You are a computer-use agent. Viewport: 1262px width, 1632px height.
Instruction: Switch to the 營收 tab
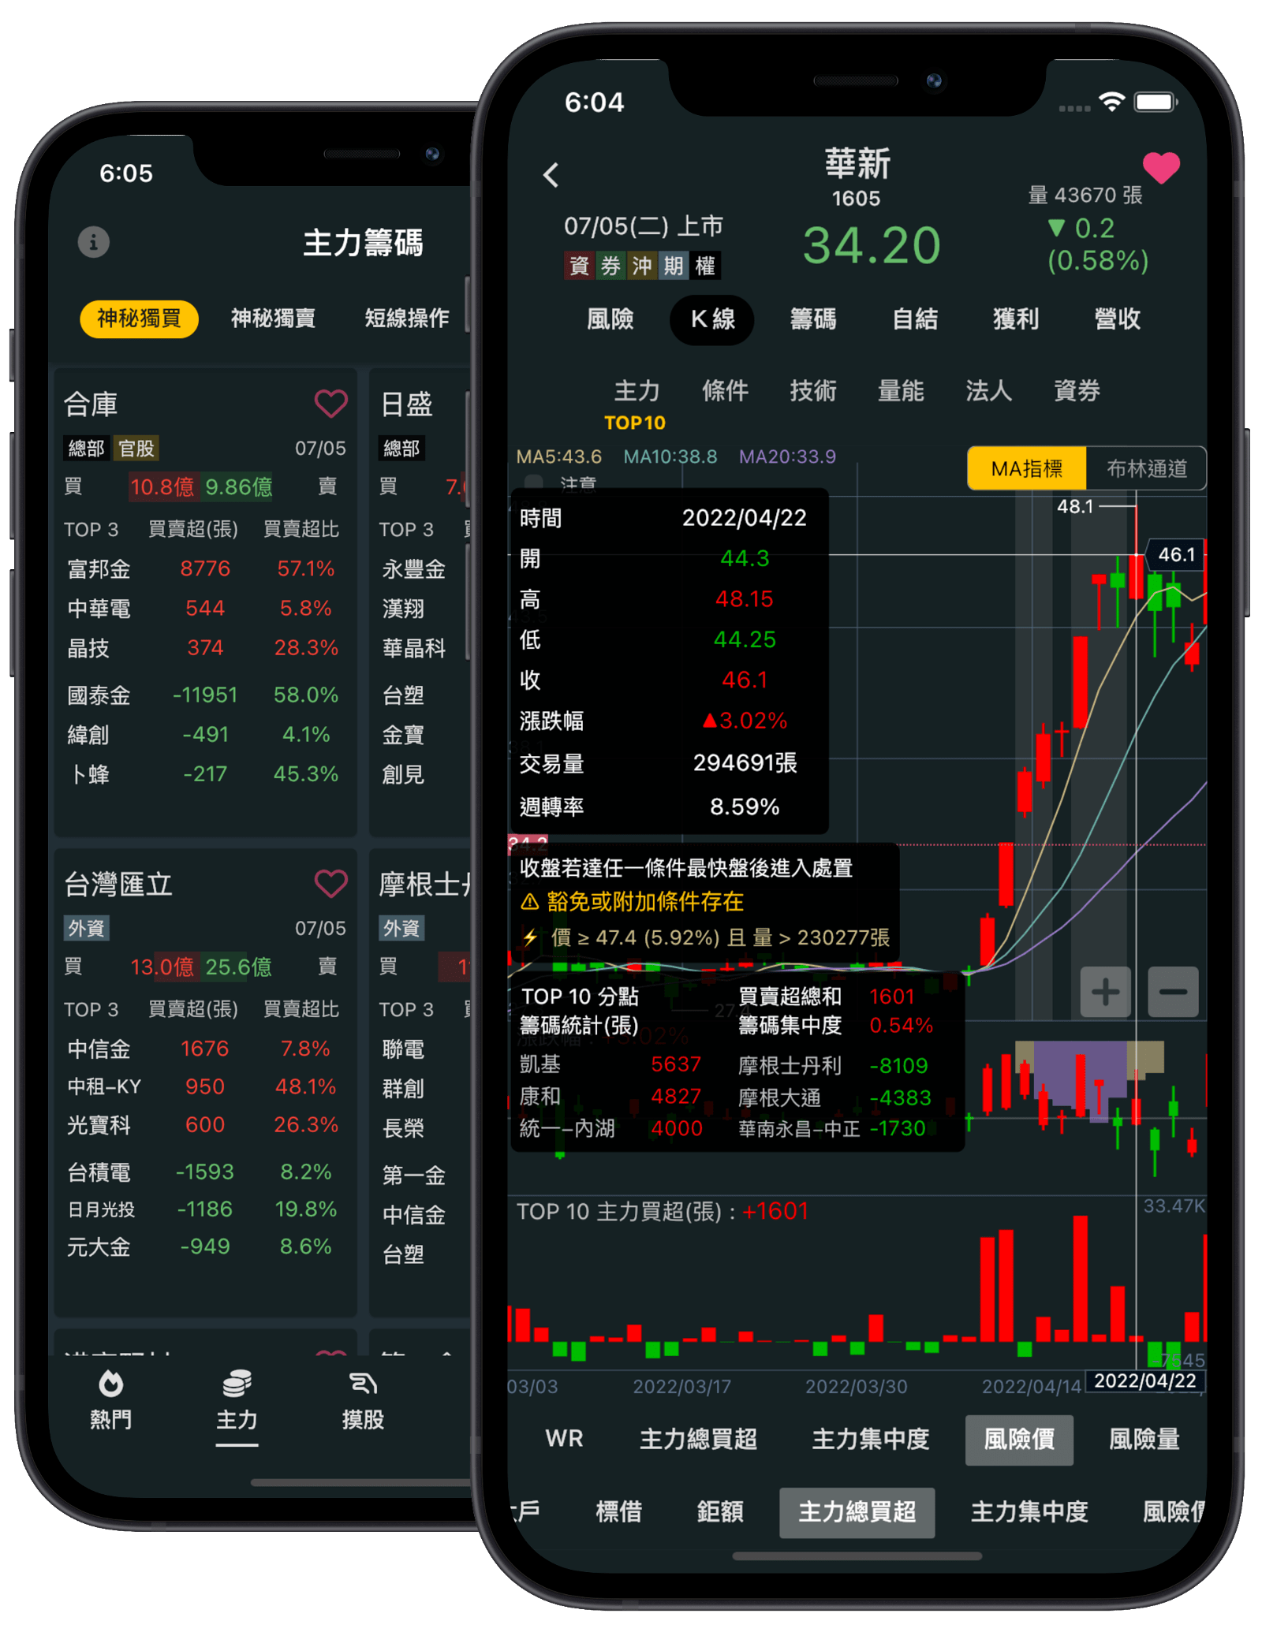[1118, 319]
